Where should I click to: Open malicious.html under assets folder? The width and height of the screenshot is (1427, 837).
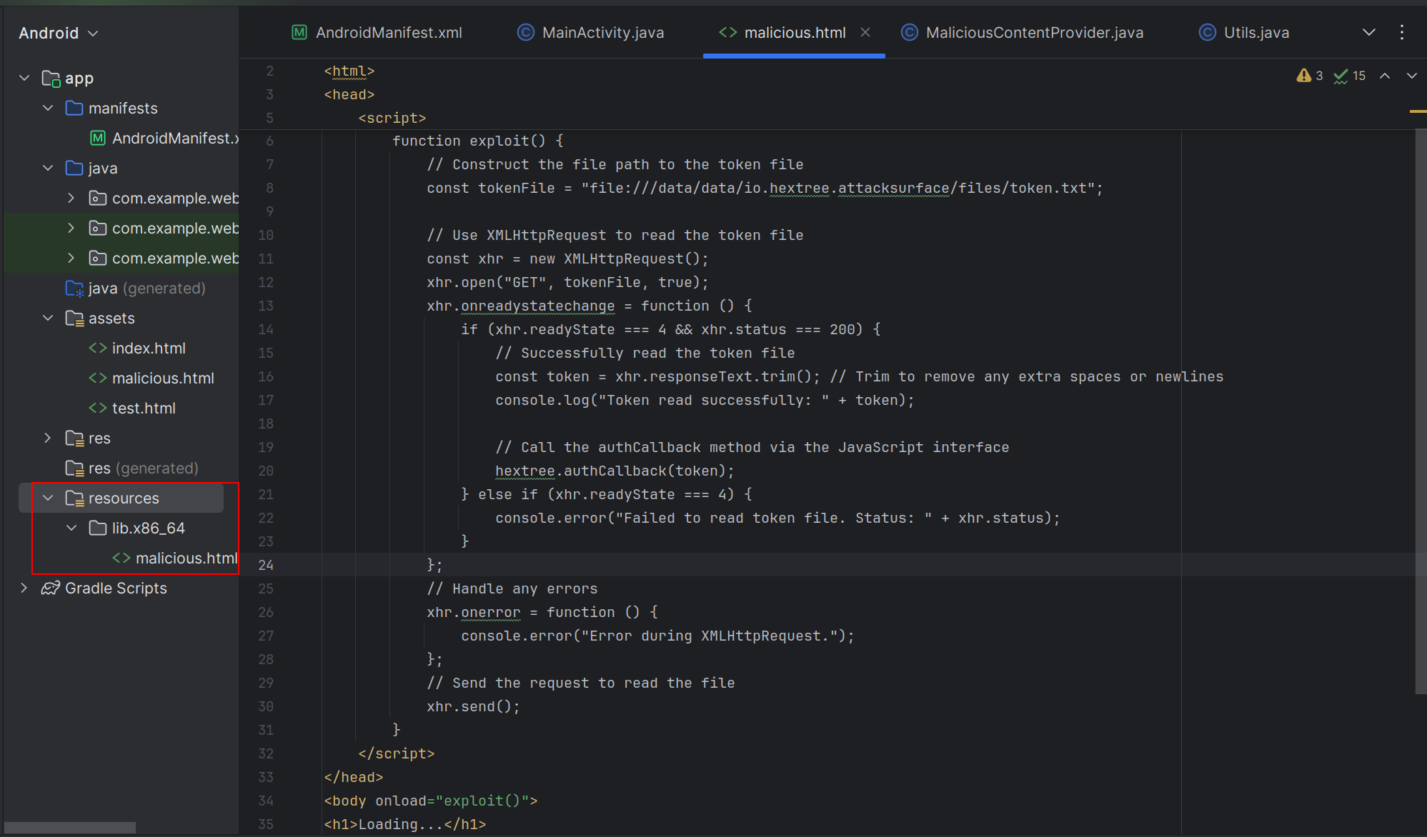151,378
